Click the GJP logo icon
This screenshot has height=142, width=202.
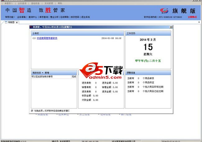164,11
